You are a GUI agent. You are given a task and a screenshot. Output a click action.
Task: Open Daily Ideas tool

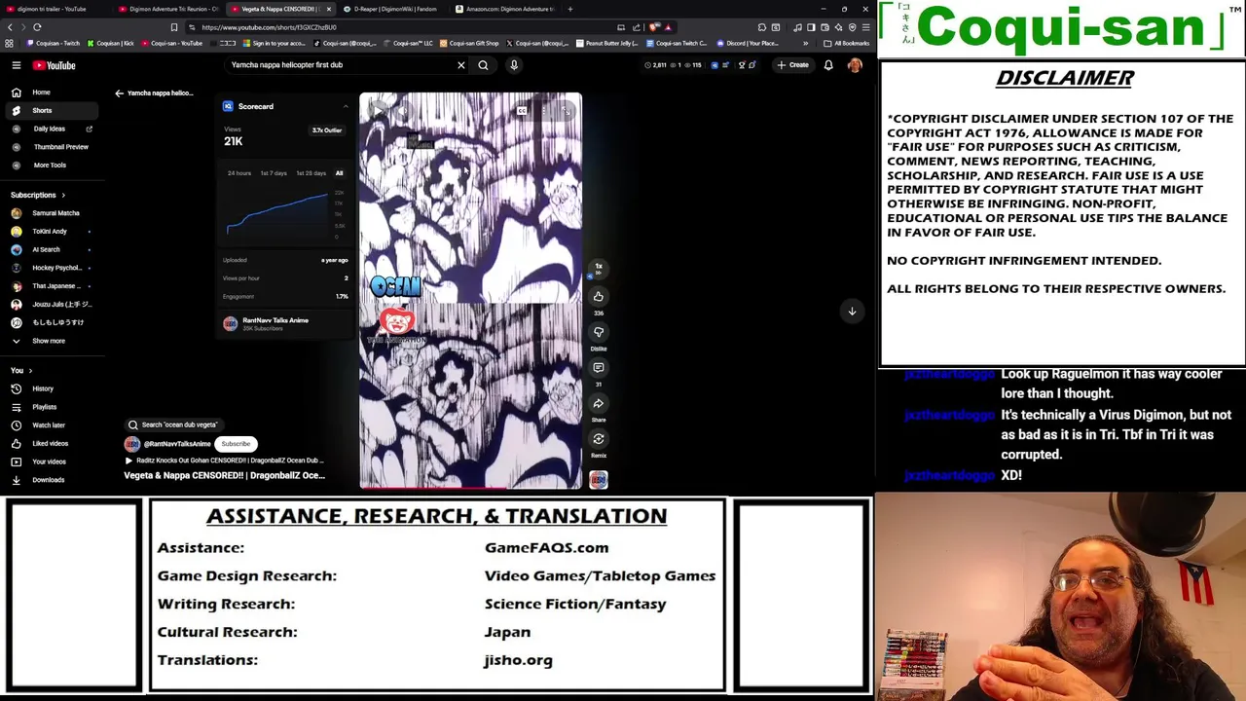[x=53, y=129]
